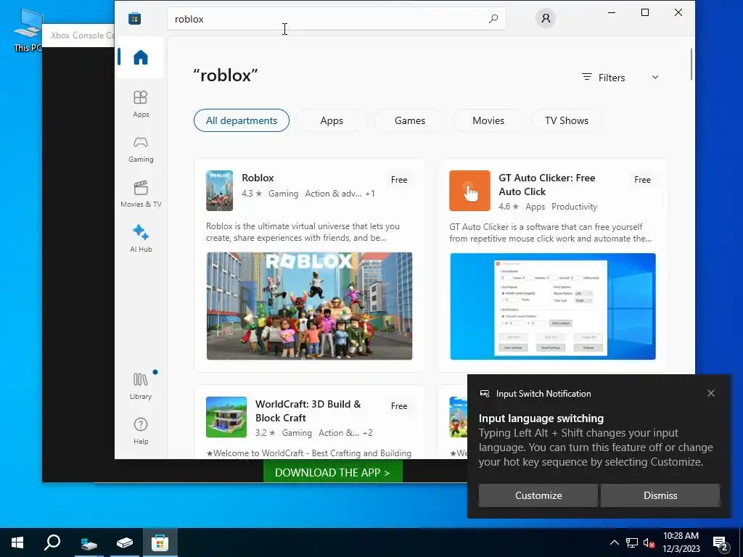Click the magnifier search icon in search box
The image size is (743, 557).
pyautogui.click(x=493, y=19)
